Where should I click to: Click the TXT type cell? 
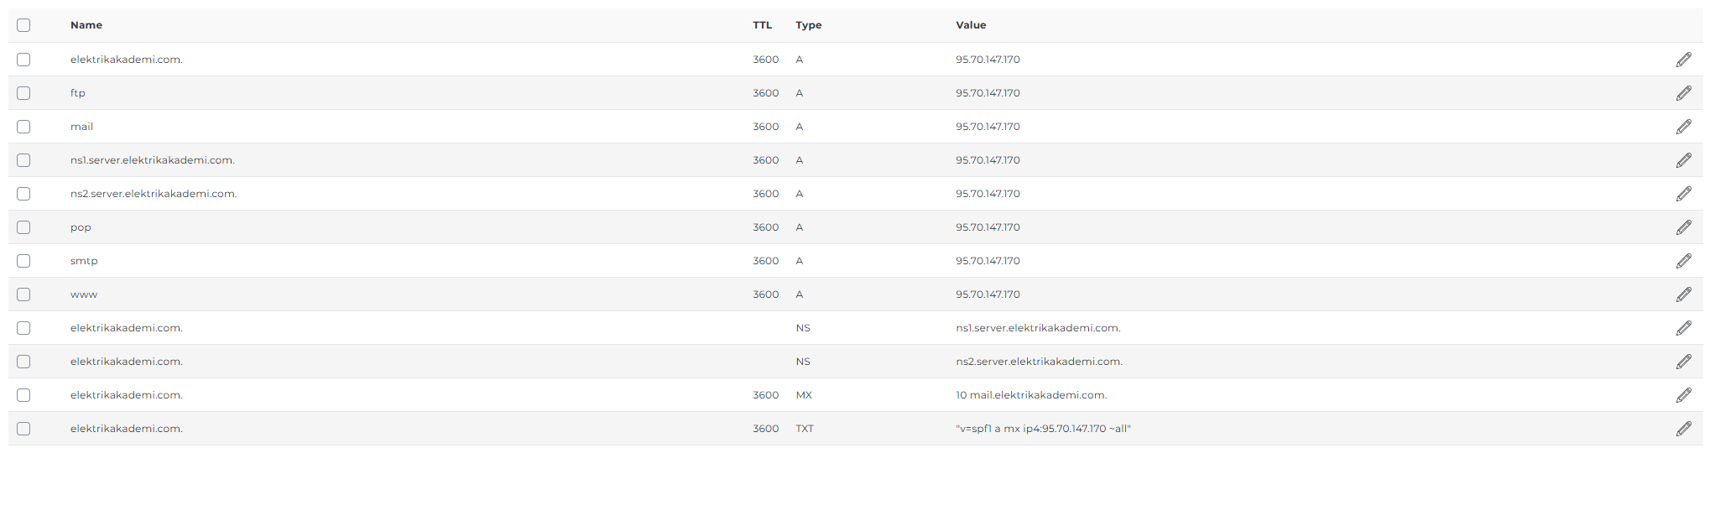click(x=805, y=429)
